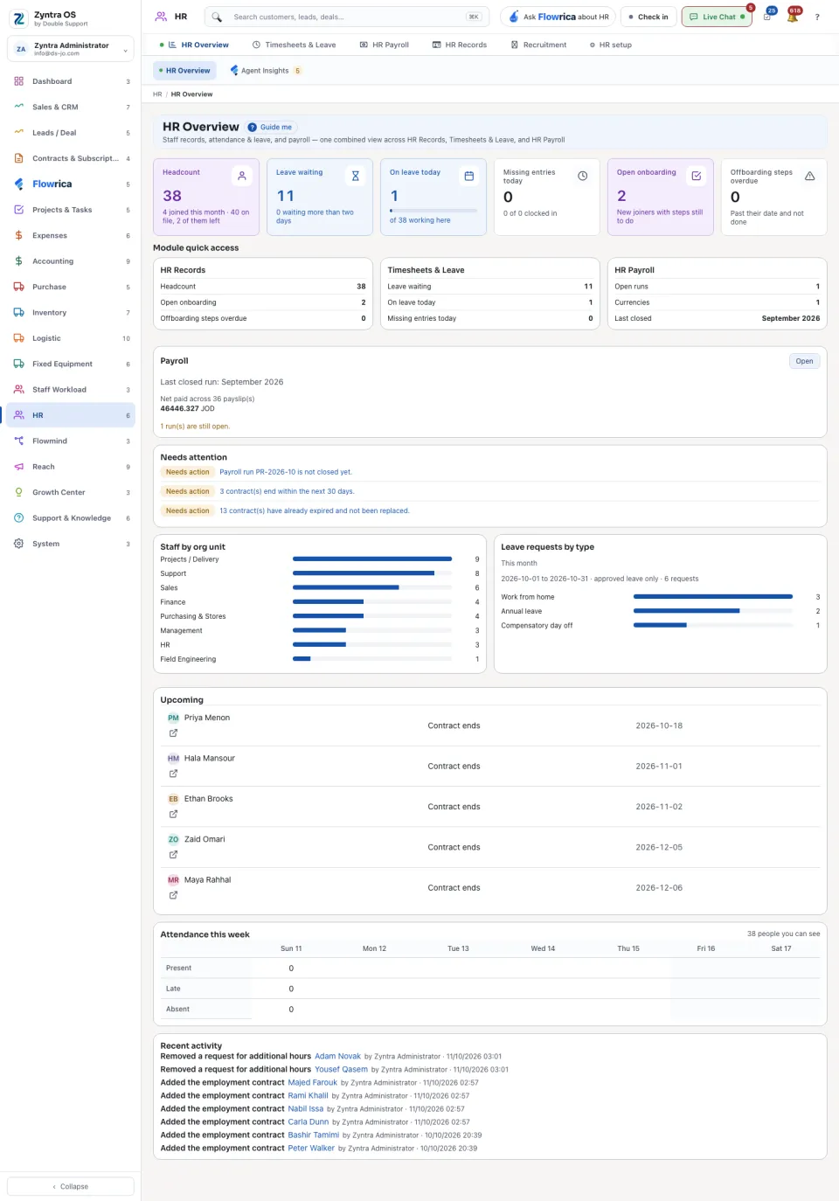
Task: Open the HR Records tab
Action: coord(460,45)
